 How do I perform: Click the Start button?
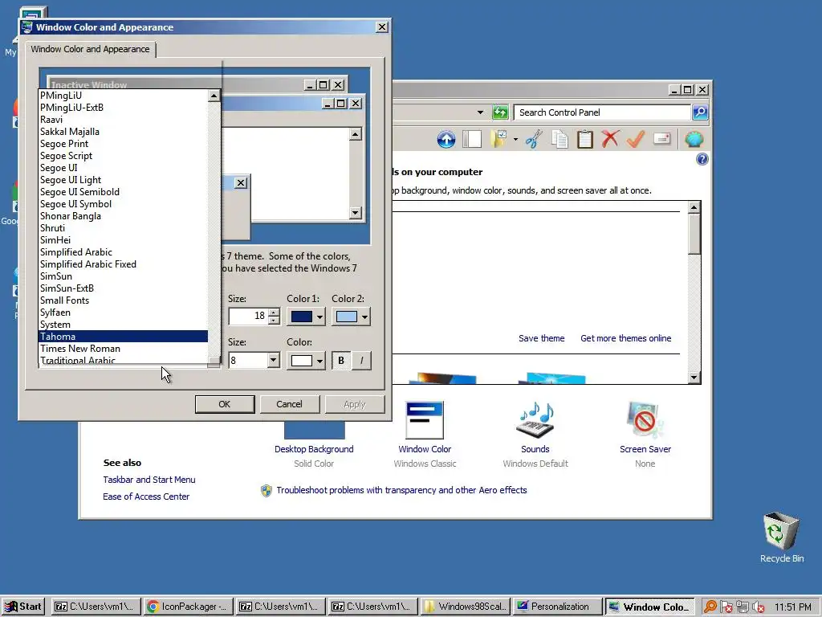click(x=23, y=607)
